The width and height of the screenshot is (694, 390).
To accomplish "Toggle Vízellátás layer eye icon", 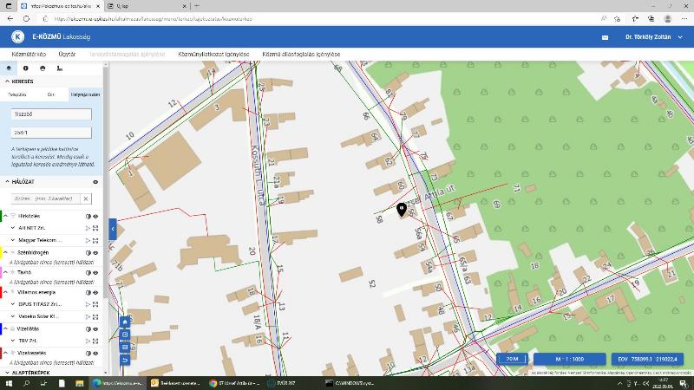I will click(x=95, y=329).
